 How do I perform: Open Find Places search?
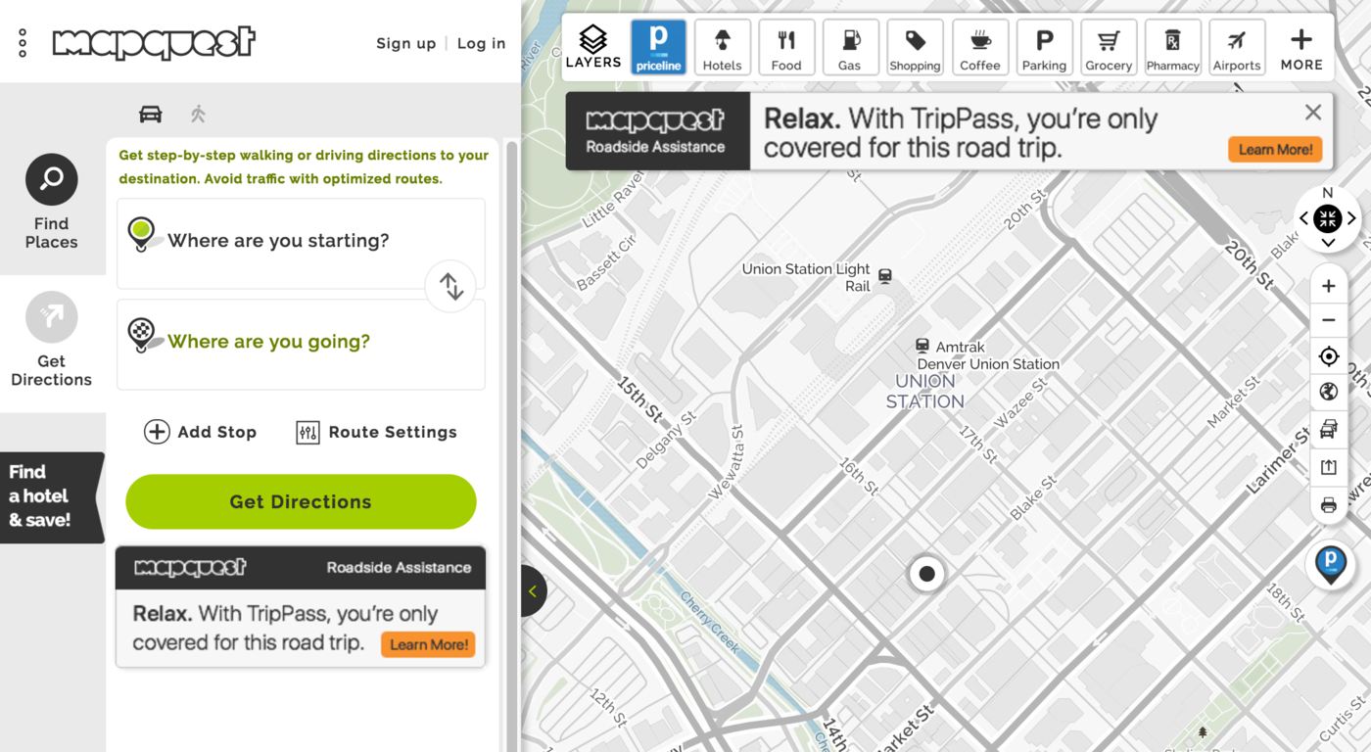pos(52,203)
